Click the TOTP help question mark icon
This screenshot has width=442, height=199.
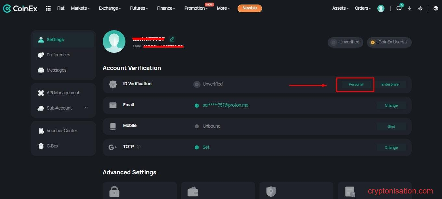(x=139, y=147)
